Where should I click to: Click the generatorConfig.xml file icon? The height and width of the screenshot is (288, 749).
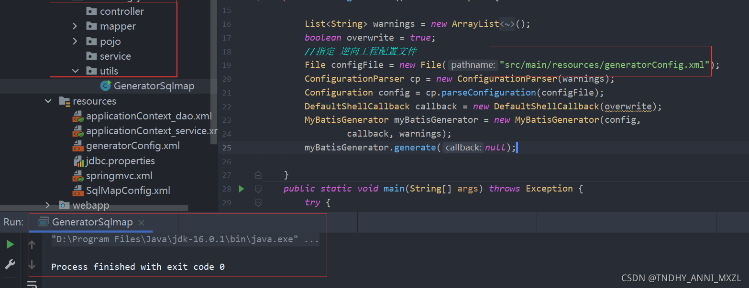click(78, 146)
